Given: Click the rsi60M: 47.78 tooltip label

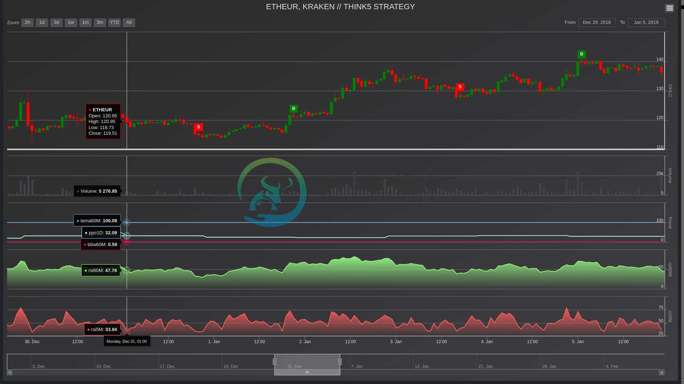Looking at the screenshot, I should (x=101, y=270).
